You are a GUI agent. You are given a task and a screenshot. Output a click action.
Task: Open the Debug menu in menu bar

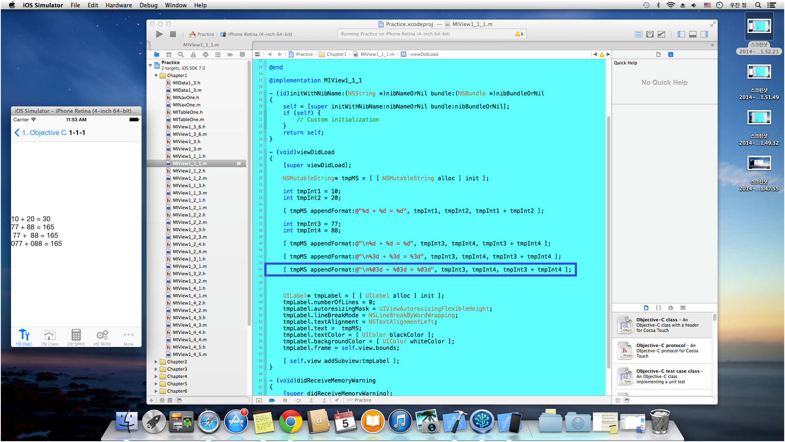[149, 5]
